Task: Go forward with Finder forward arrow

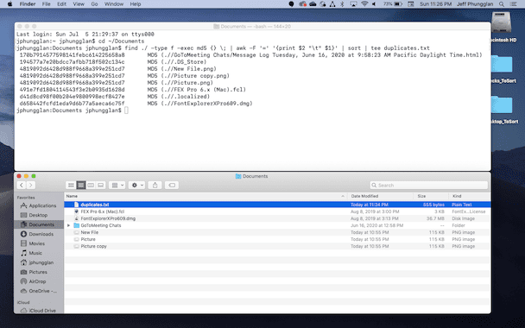Action: click(31, 185)
